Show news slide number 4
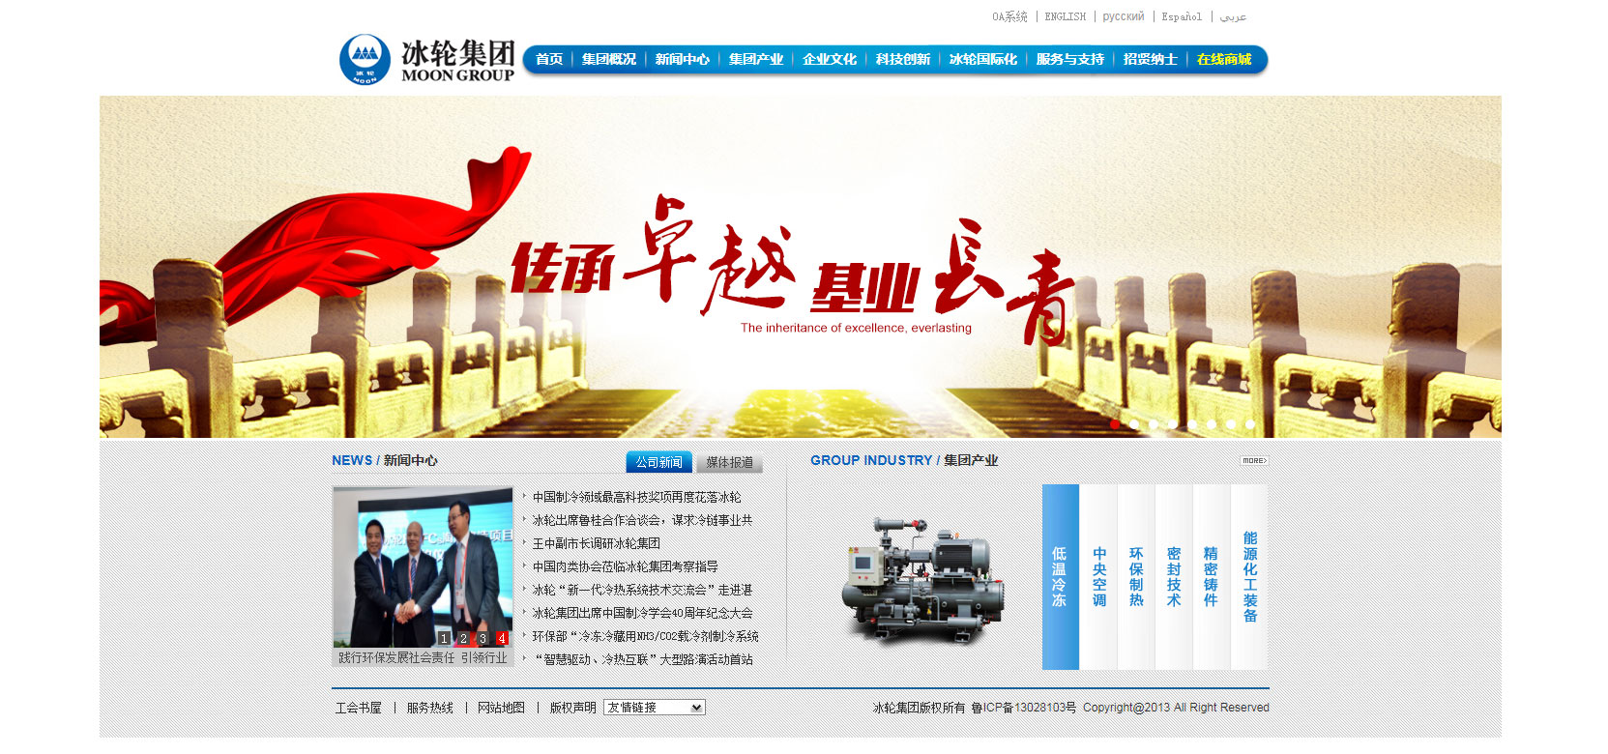1608x754 pixels. click(502, 639)
